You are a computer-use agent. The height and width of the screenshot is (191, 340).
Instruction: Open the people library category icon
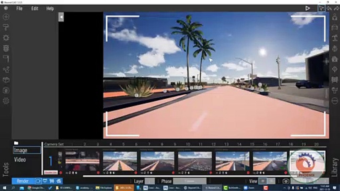click(x=335, y=17)
